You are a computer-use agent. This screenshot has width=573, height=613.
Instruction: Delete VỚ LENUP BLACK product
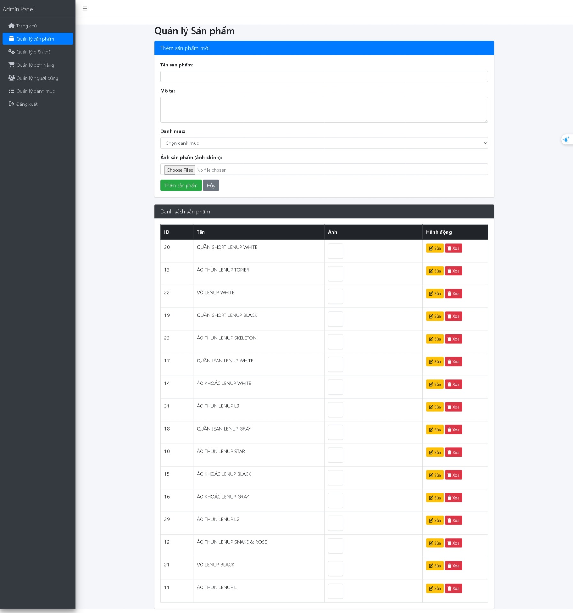pyautogui.click(x=453, y=566)
